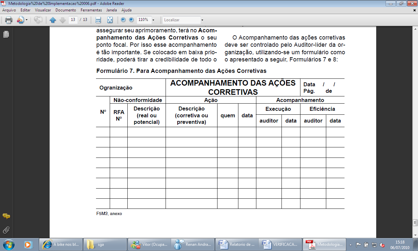This screenshot has width=418, height=251.
Task: Click the 'Eficiência' sub-header
Action: [x=322, y=109]
